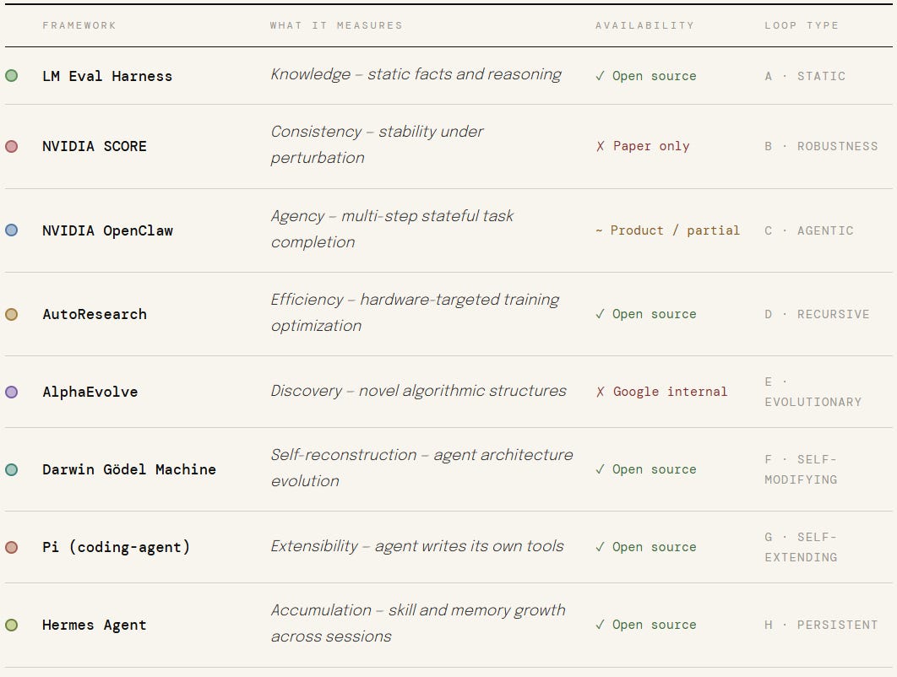Click the purple dot beside AlphaEvolve

click(12, 392)
